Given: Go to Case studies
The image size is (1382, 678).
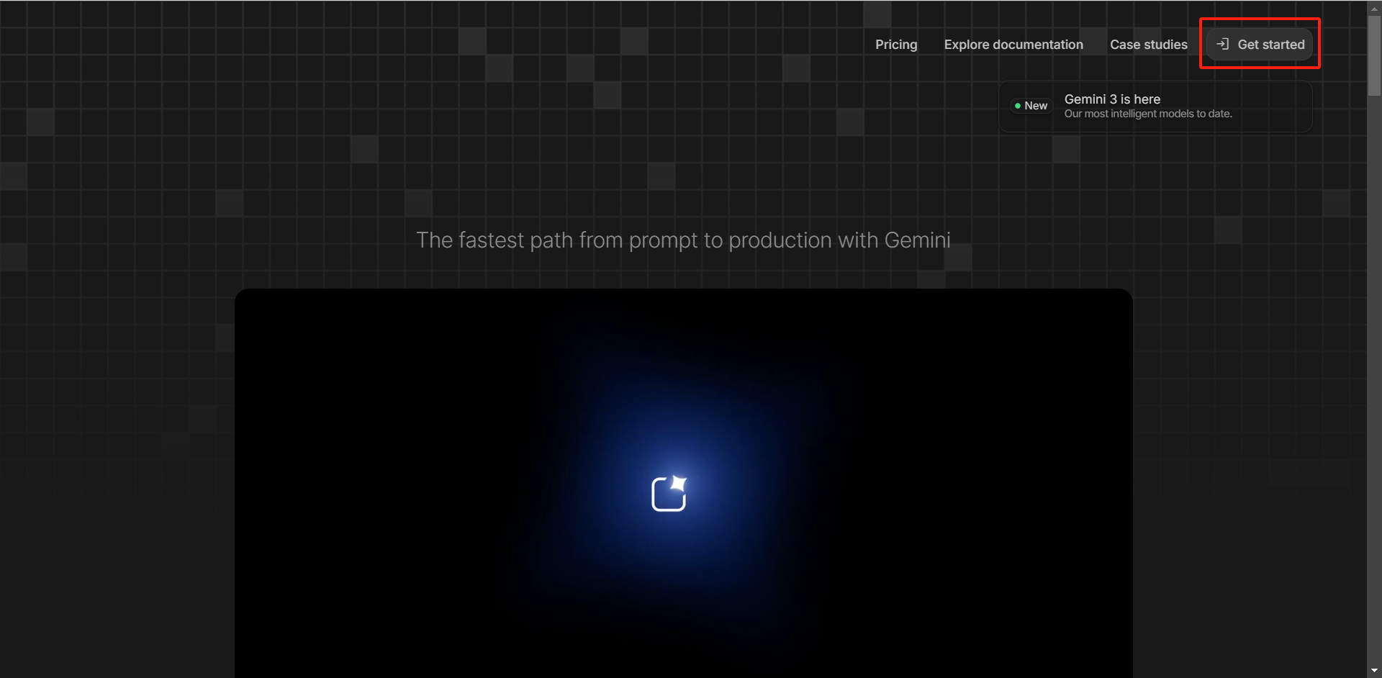Looking at the screenshot, I should (1148, 45).
